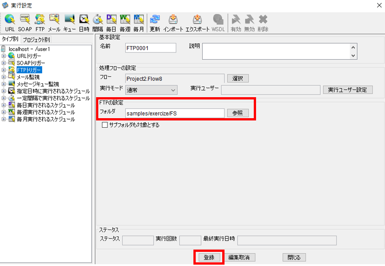Image resolution: width=385 pixels, height=266 pixels.
Task: Expand the メール監視 tree node
Action: 4,77
